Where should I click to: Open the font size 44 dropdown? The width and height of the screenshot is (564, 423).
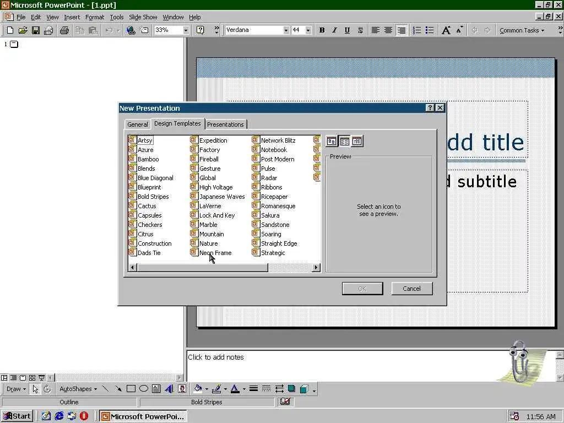308,30
